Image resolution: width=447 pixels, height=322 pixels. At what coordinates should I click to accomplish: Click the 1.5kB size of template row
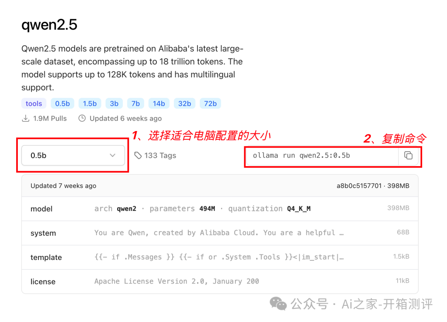(x=401, y=257)
